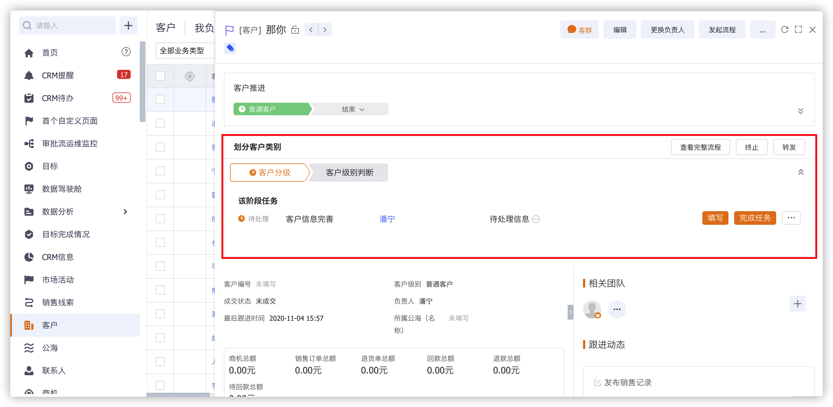Check the first customer row checkbox
This screenshot has height=407, width=833.
pyautogui.click(x=160, y=99)
